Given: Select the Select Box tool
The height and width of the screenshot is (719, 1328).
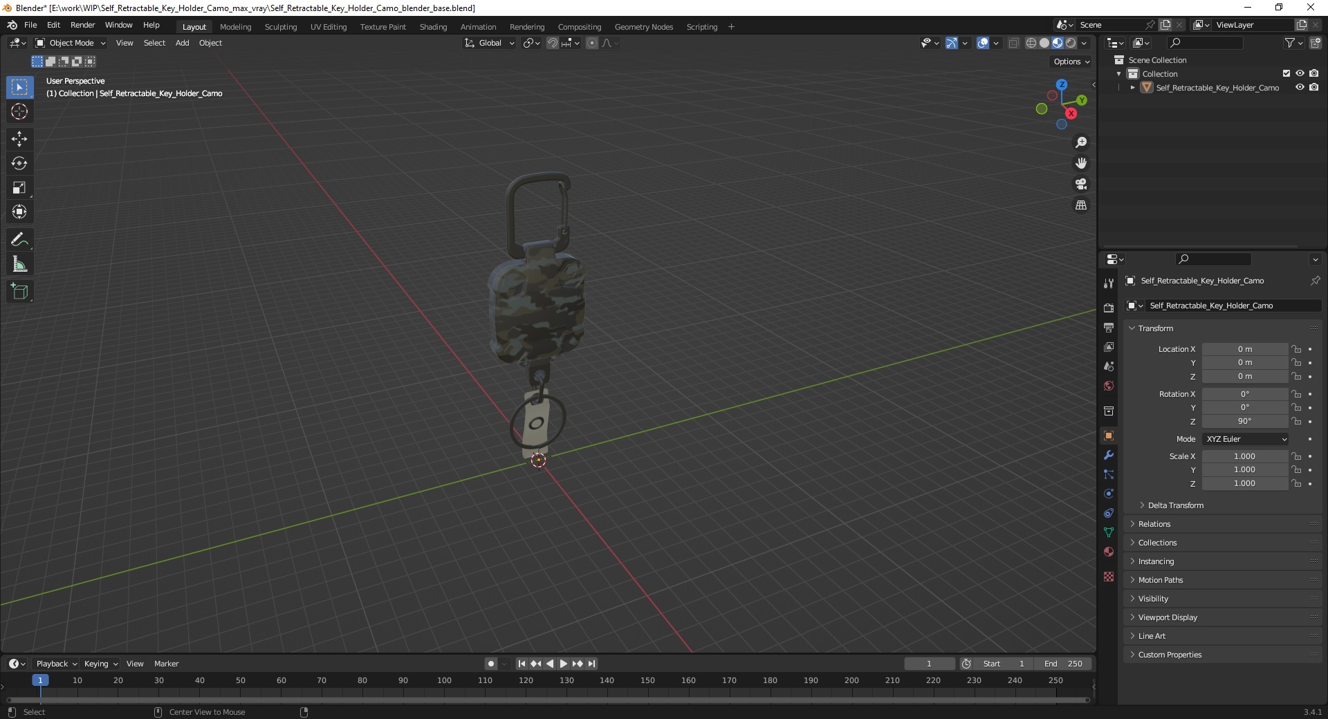Looking at the screenshot, I should 19,87.
